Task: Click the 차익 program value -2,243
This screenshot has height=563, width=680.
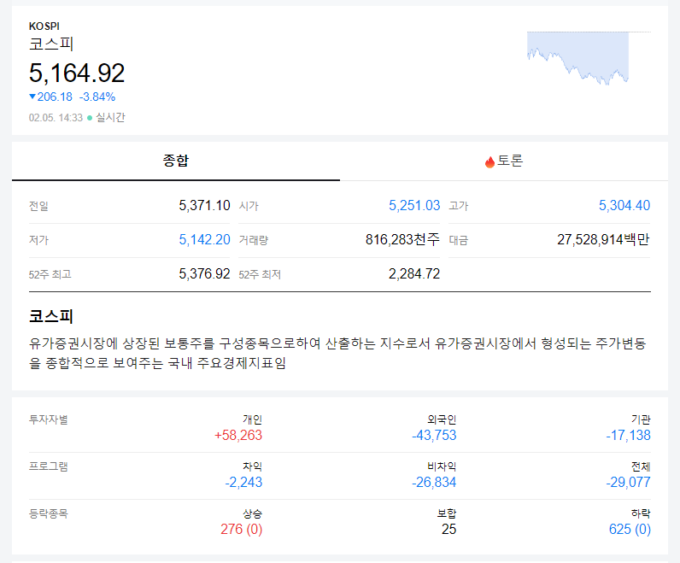Action: (x=243, y=482)
